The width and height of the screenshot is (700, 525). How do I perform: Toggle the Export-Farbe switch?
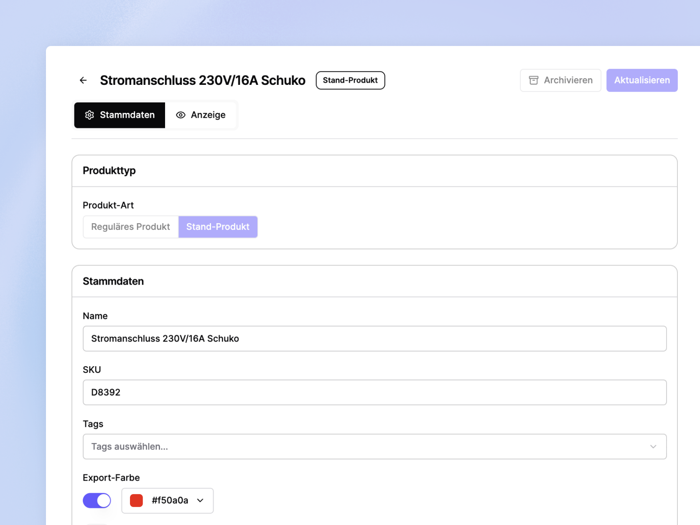(97, 500)
